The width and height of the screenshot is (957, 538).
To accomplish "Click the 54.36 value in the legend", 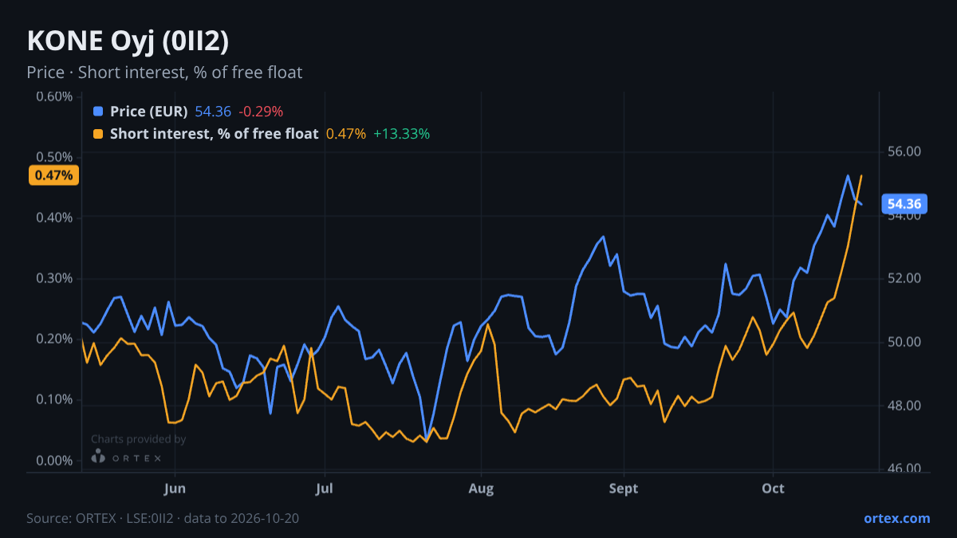I will tap(213, 112).
